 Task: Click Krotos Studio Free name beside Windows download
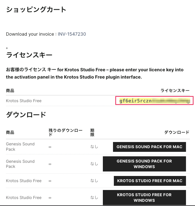24,198
